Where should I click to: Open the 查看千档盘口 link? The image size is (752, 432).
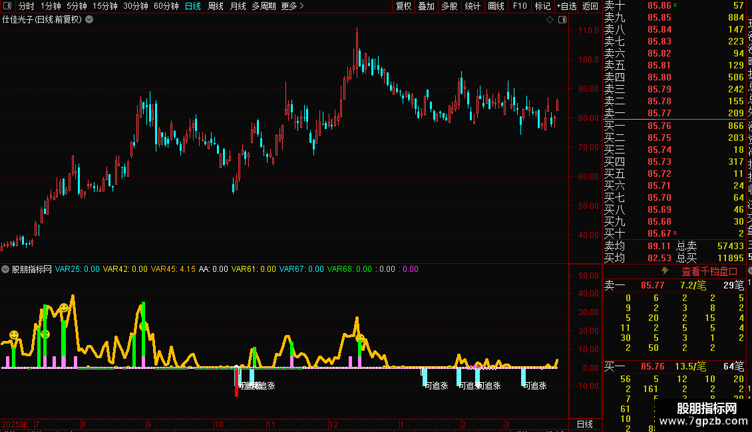pyautogui.click(x=709, y=271)
